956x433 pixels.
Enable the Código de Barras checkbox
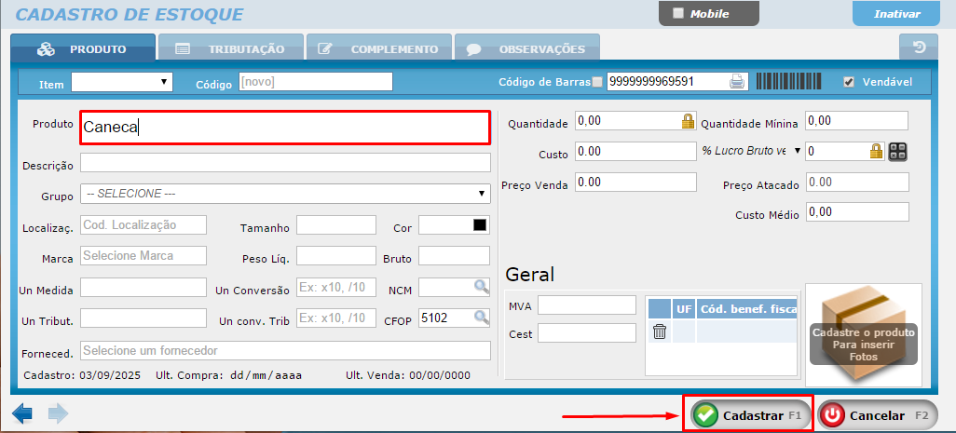[x=597, y=82]
